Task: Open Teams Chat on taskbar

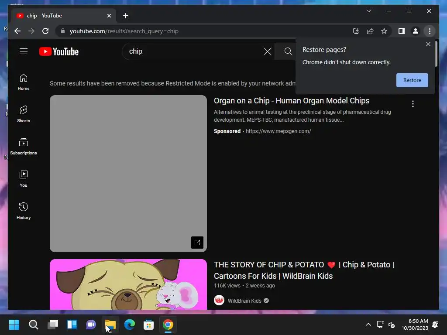Action: pyautogui.click(x=91, y=325)
